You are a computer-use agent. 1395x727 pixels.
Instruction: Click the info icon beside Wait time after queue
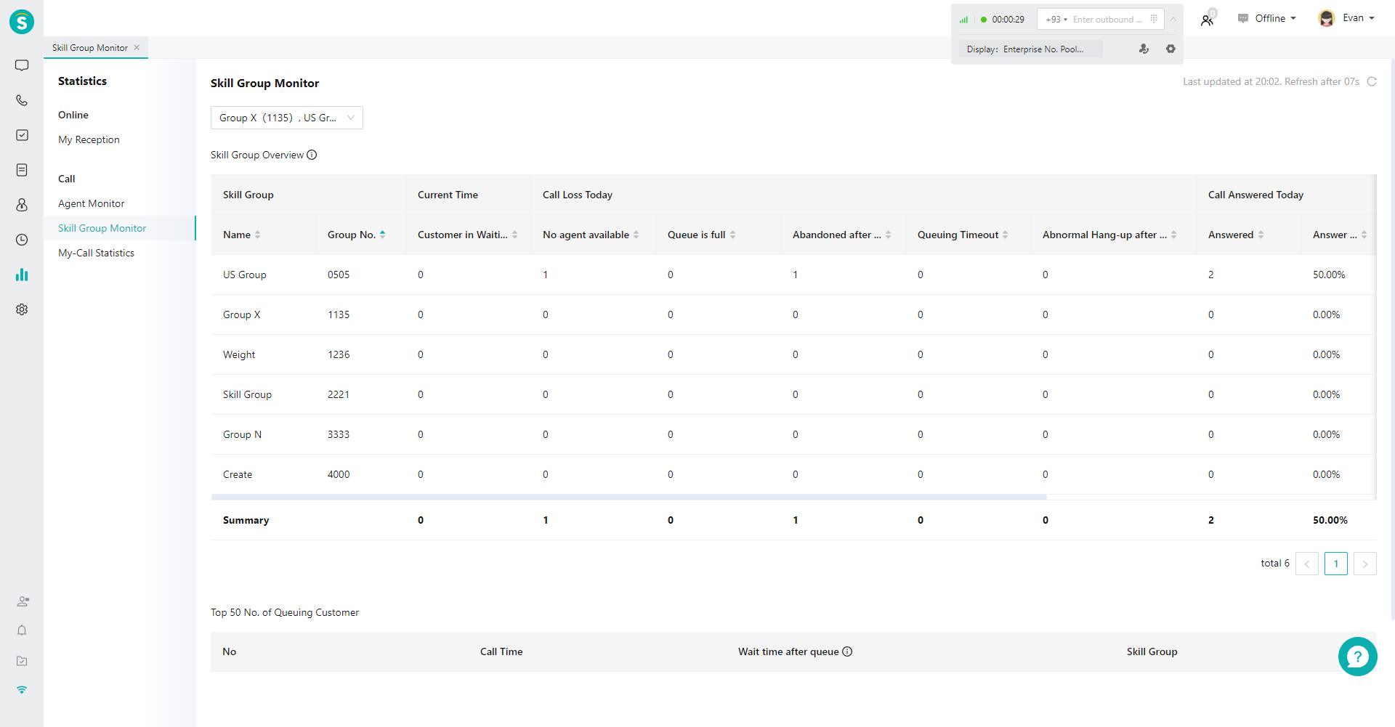[847, 651]
